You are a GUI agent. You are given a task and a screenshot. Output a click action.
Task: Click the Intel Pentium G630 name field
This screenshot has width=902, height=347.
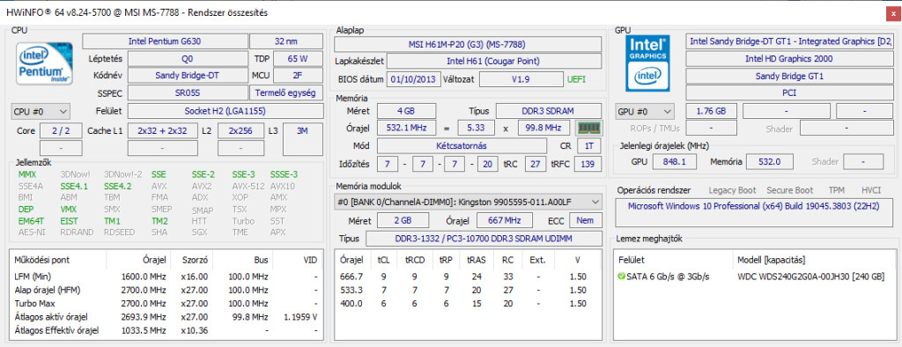click(x=165, y=41)
